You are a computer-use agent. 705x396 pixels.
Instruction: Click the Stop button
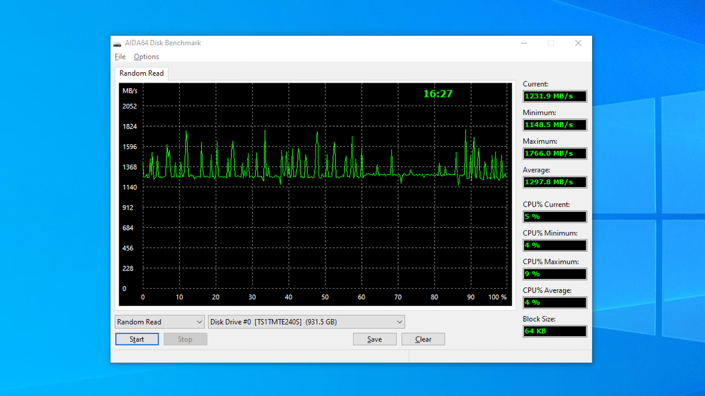(185, 339)
